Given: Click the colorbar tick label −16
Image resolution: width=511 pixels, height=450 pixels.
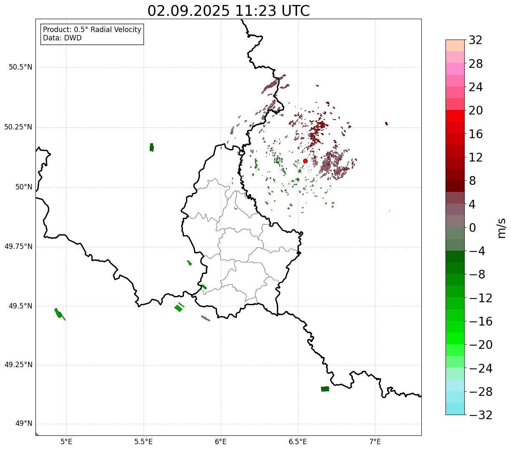Looking at the screenshot, I should click(x=481, y=322).
